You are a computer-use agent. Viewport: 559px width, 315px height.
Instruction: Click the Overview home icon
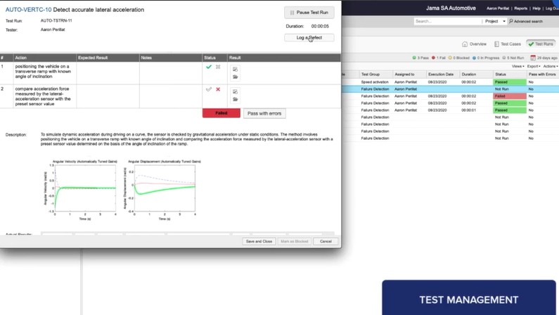(465, 44)
